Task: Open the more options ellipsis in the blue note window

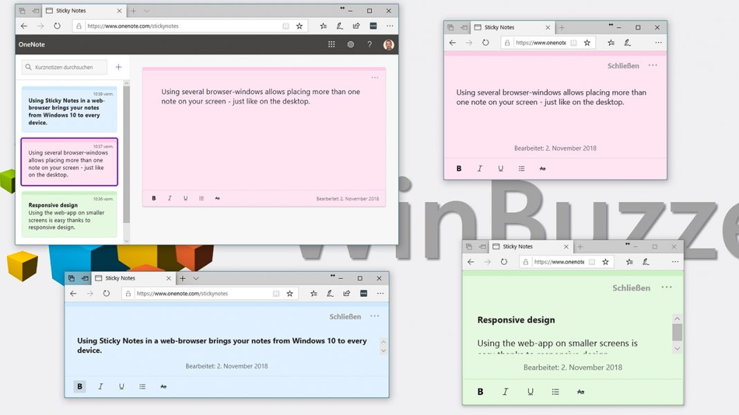Action: click(374, 316)
